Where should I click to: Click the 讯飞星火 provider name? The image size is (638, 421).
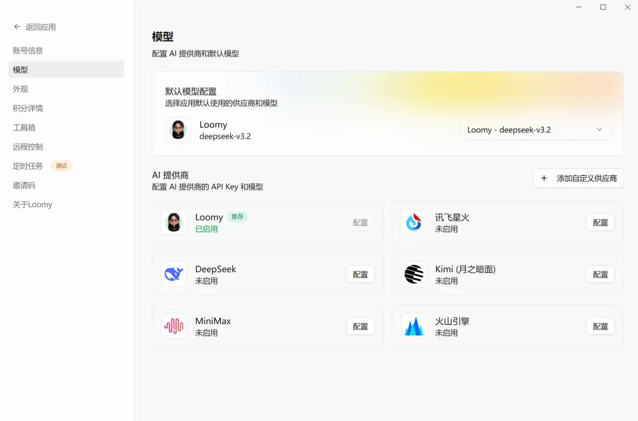452,218
